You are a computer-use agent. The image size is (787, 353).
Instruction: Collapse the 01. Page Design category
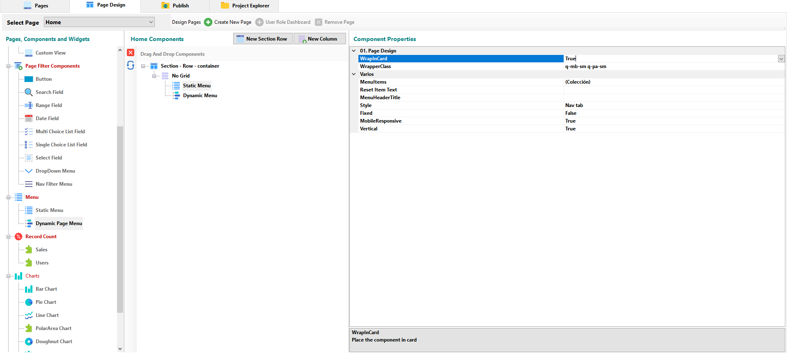tap(354, 51)
